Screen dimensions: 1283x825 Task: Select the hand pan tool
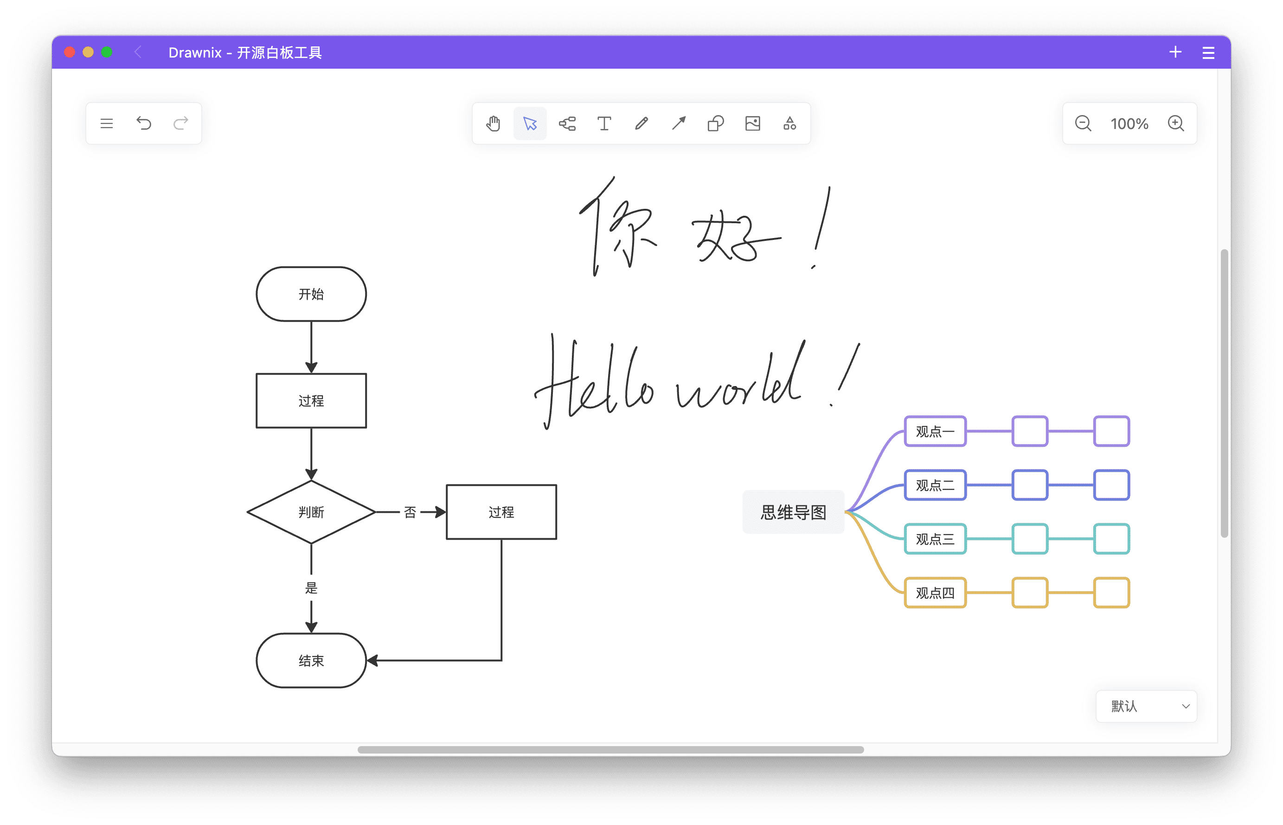click(493, 123)
